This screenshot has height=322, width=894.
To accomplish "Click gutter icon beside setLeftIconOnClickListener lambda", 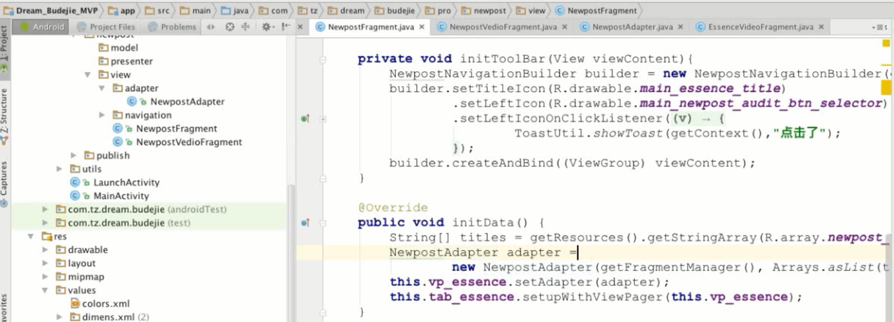I will [305, 119].
